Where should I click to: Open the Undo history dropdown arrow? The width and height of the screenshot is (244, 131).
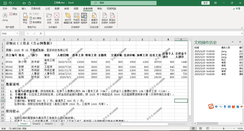13,3
